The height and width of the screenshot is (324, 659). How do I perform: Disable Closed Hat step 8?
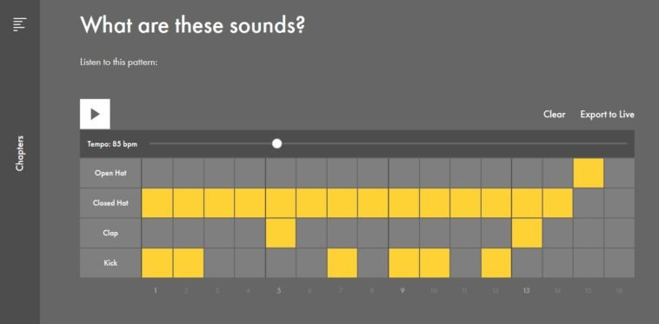tap(373, 203)
